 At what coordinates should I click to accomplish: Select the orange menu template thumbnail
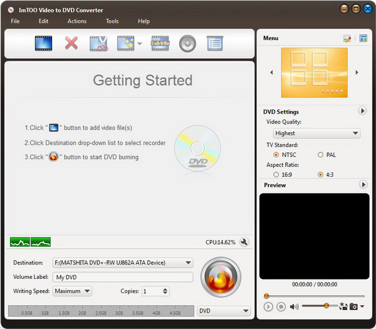[x=315, y=73]
